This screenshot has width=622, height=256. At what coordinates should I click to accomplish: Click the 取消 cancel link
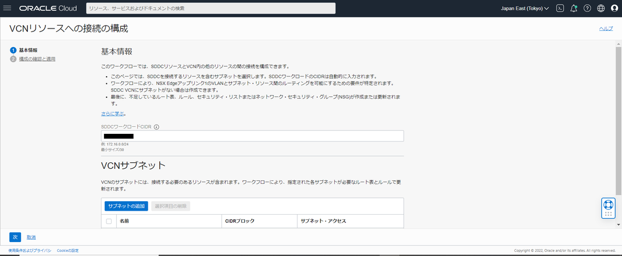[31, 237]
